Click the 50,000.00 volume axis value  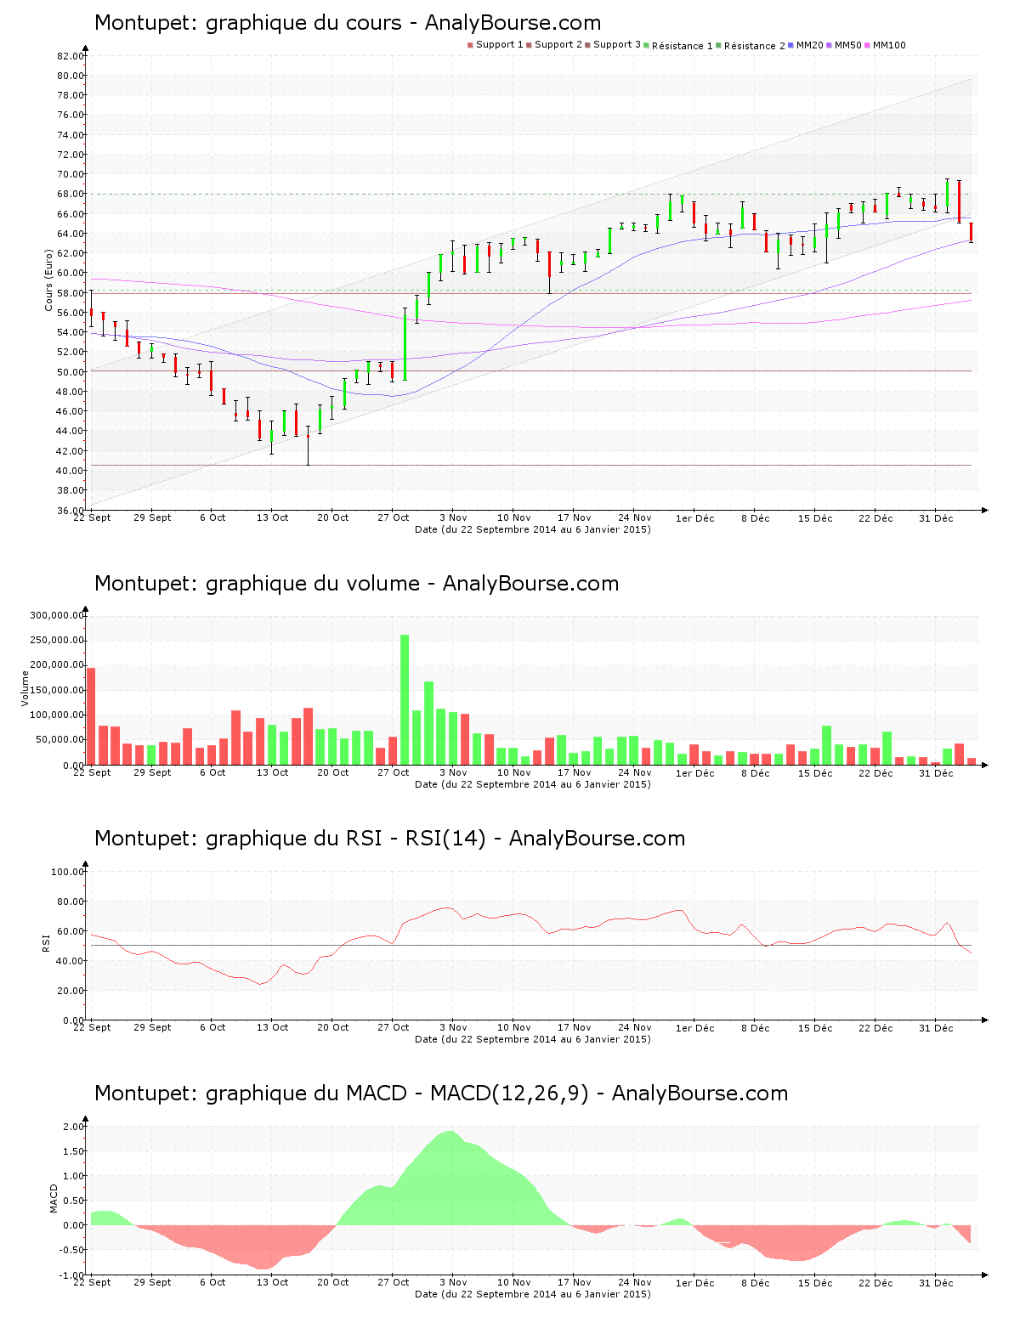[x=59, y=740]
